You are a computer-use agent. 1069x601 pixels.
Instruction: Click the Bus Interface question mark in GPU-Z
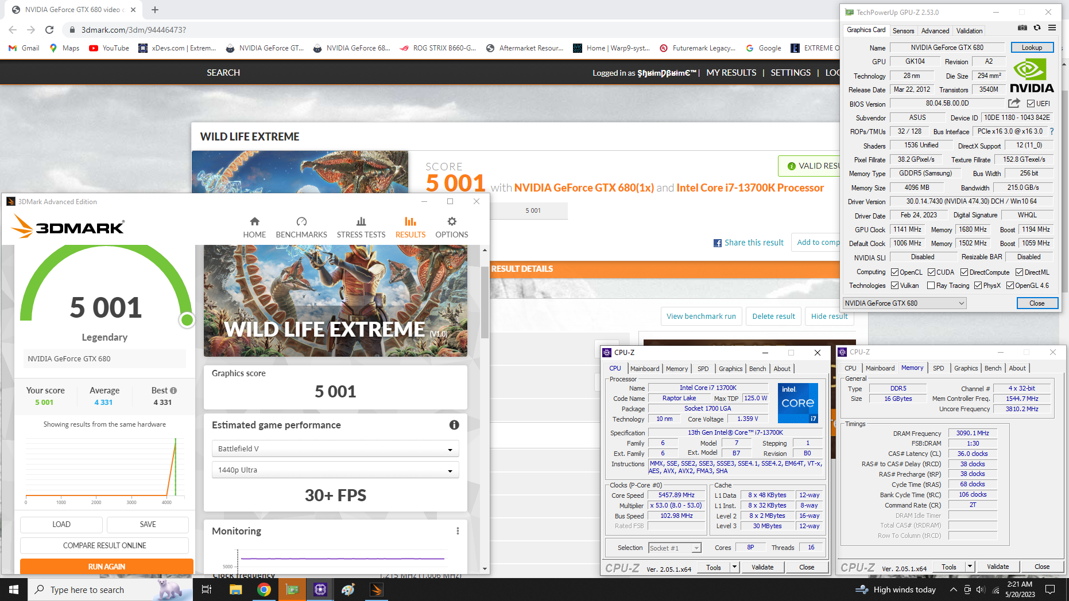1052,131
